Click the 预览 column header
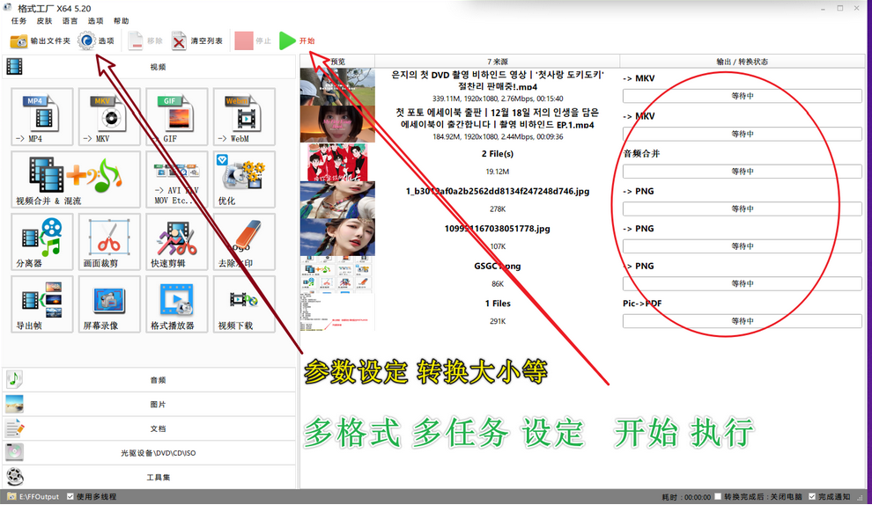This screenshot has height=505, width=872. pos(337,62)
